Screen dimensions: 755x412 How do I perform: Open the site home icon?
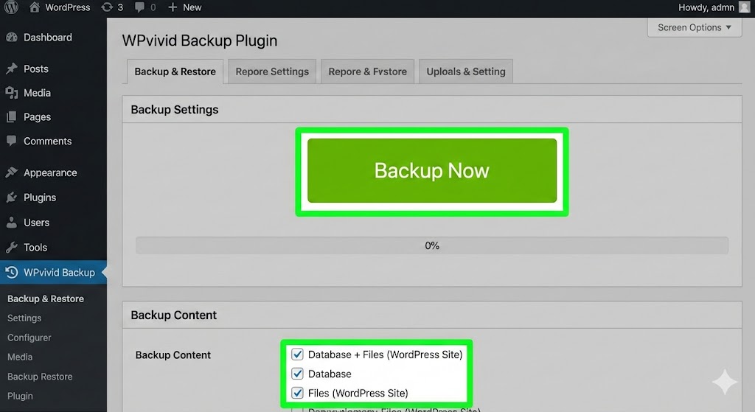(35, 7)
